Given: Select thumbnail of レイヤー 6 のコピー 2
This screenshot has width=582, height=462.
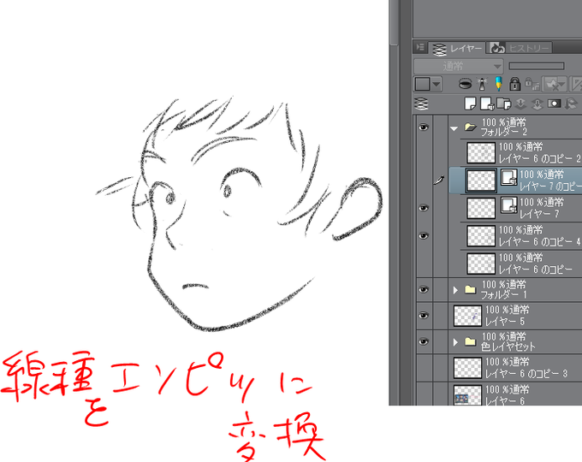Looking at the screenshot, I should tap(481, 153).
